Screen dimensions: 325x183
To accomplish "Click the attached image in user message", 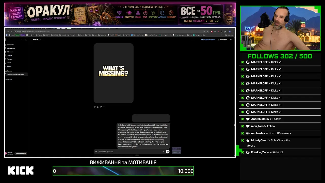I will (x=151, y=118).
